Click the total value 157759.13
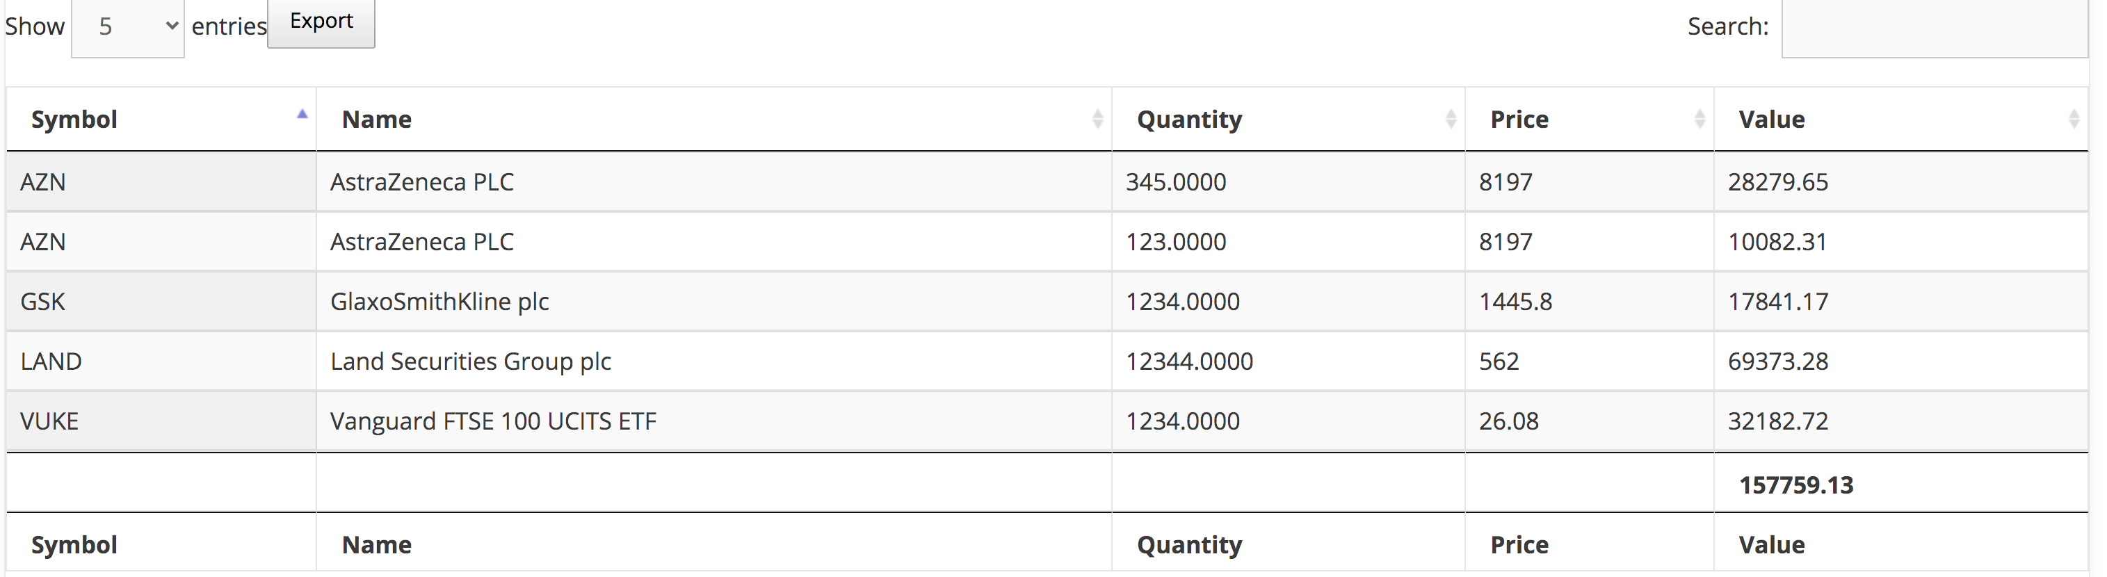Screen dimensions: 2107x577 [1795, 485]
